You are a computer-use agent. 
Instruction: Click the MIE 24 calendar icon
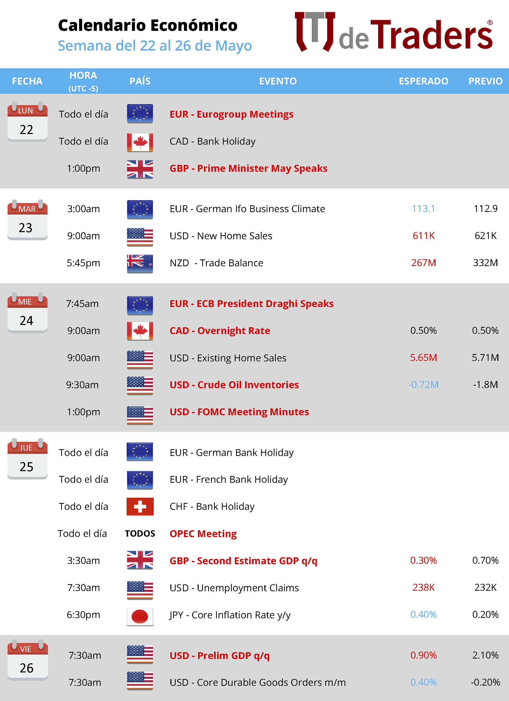tap(28, 313)
